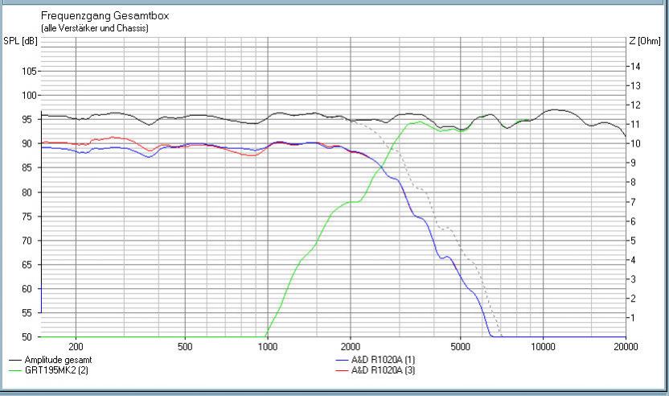Click the SPL [dB] axis label
This screenshot has height=396, width=669.
pyautogui.click(x=20, y=41)
